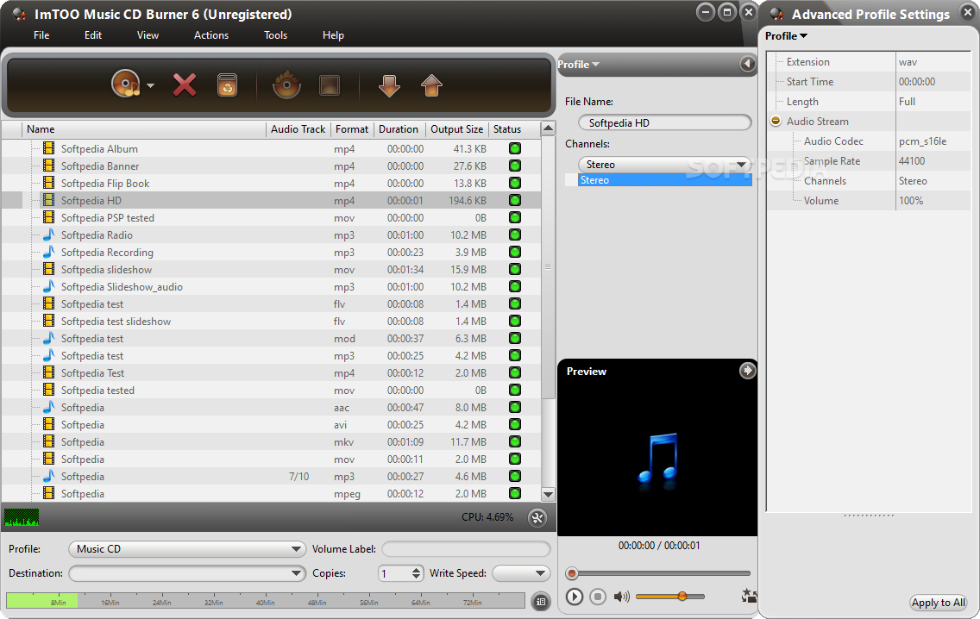Screen dimensions: 980x619
Task: Sort by Format column header
Action: [352, 129]
